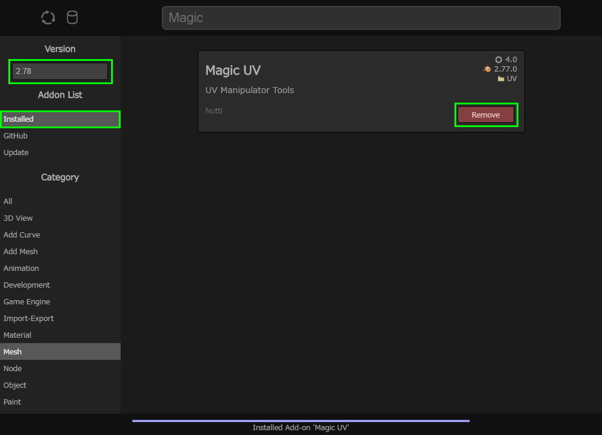The height and width of the screenshot is (435, 602).
Task: Click the gear icon beside 4.0
Action: (498, 60)
